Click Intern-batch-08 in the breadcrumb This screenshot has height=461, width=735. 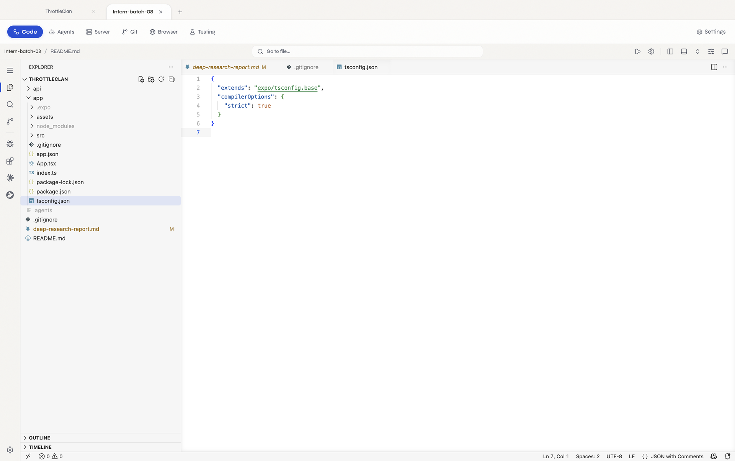tap(23, 51)
